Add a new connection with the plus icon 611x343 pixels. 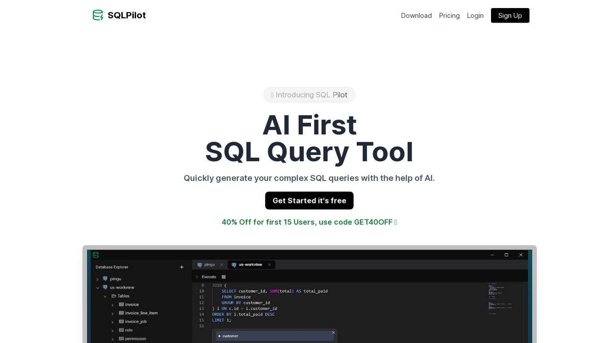tap(182, 267)
